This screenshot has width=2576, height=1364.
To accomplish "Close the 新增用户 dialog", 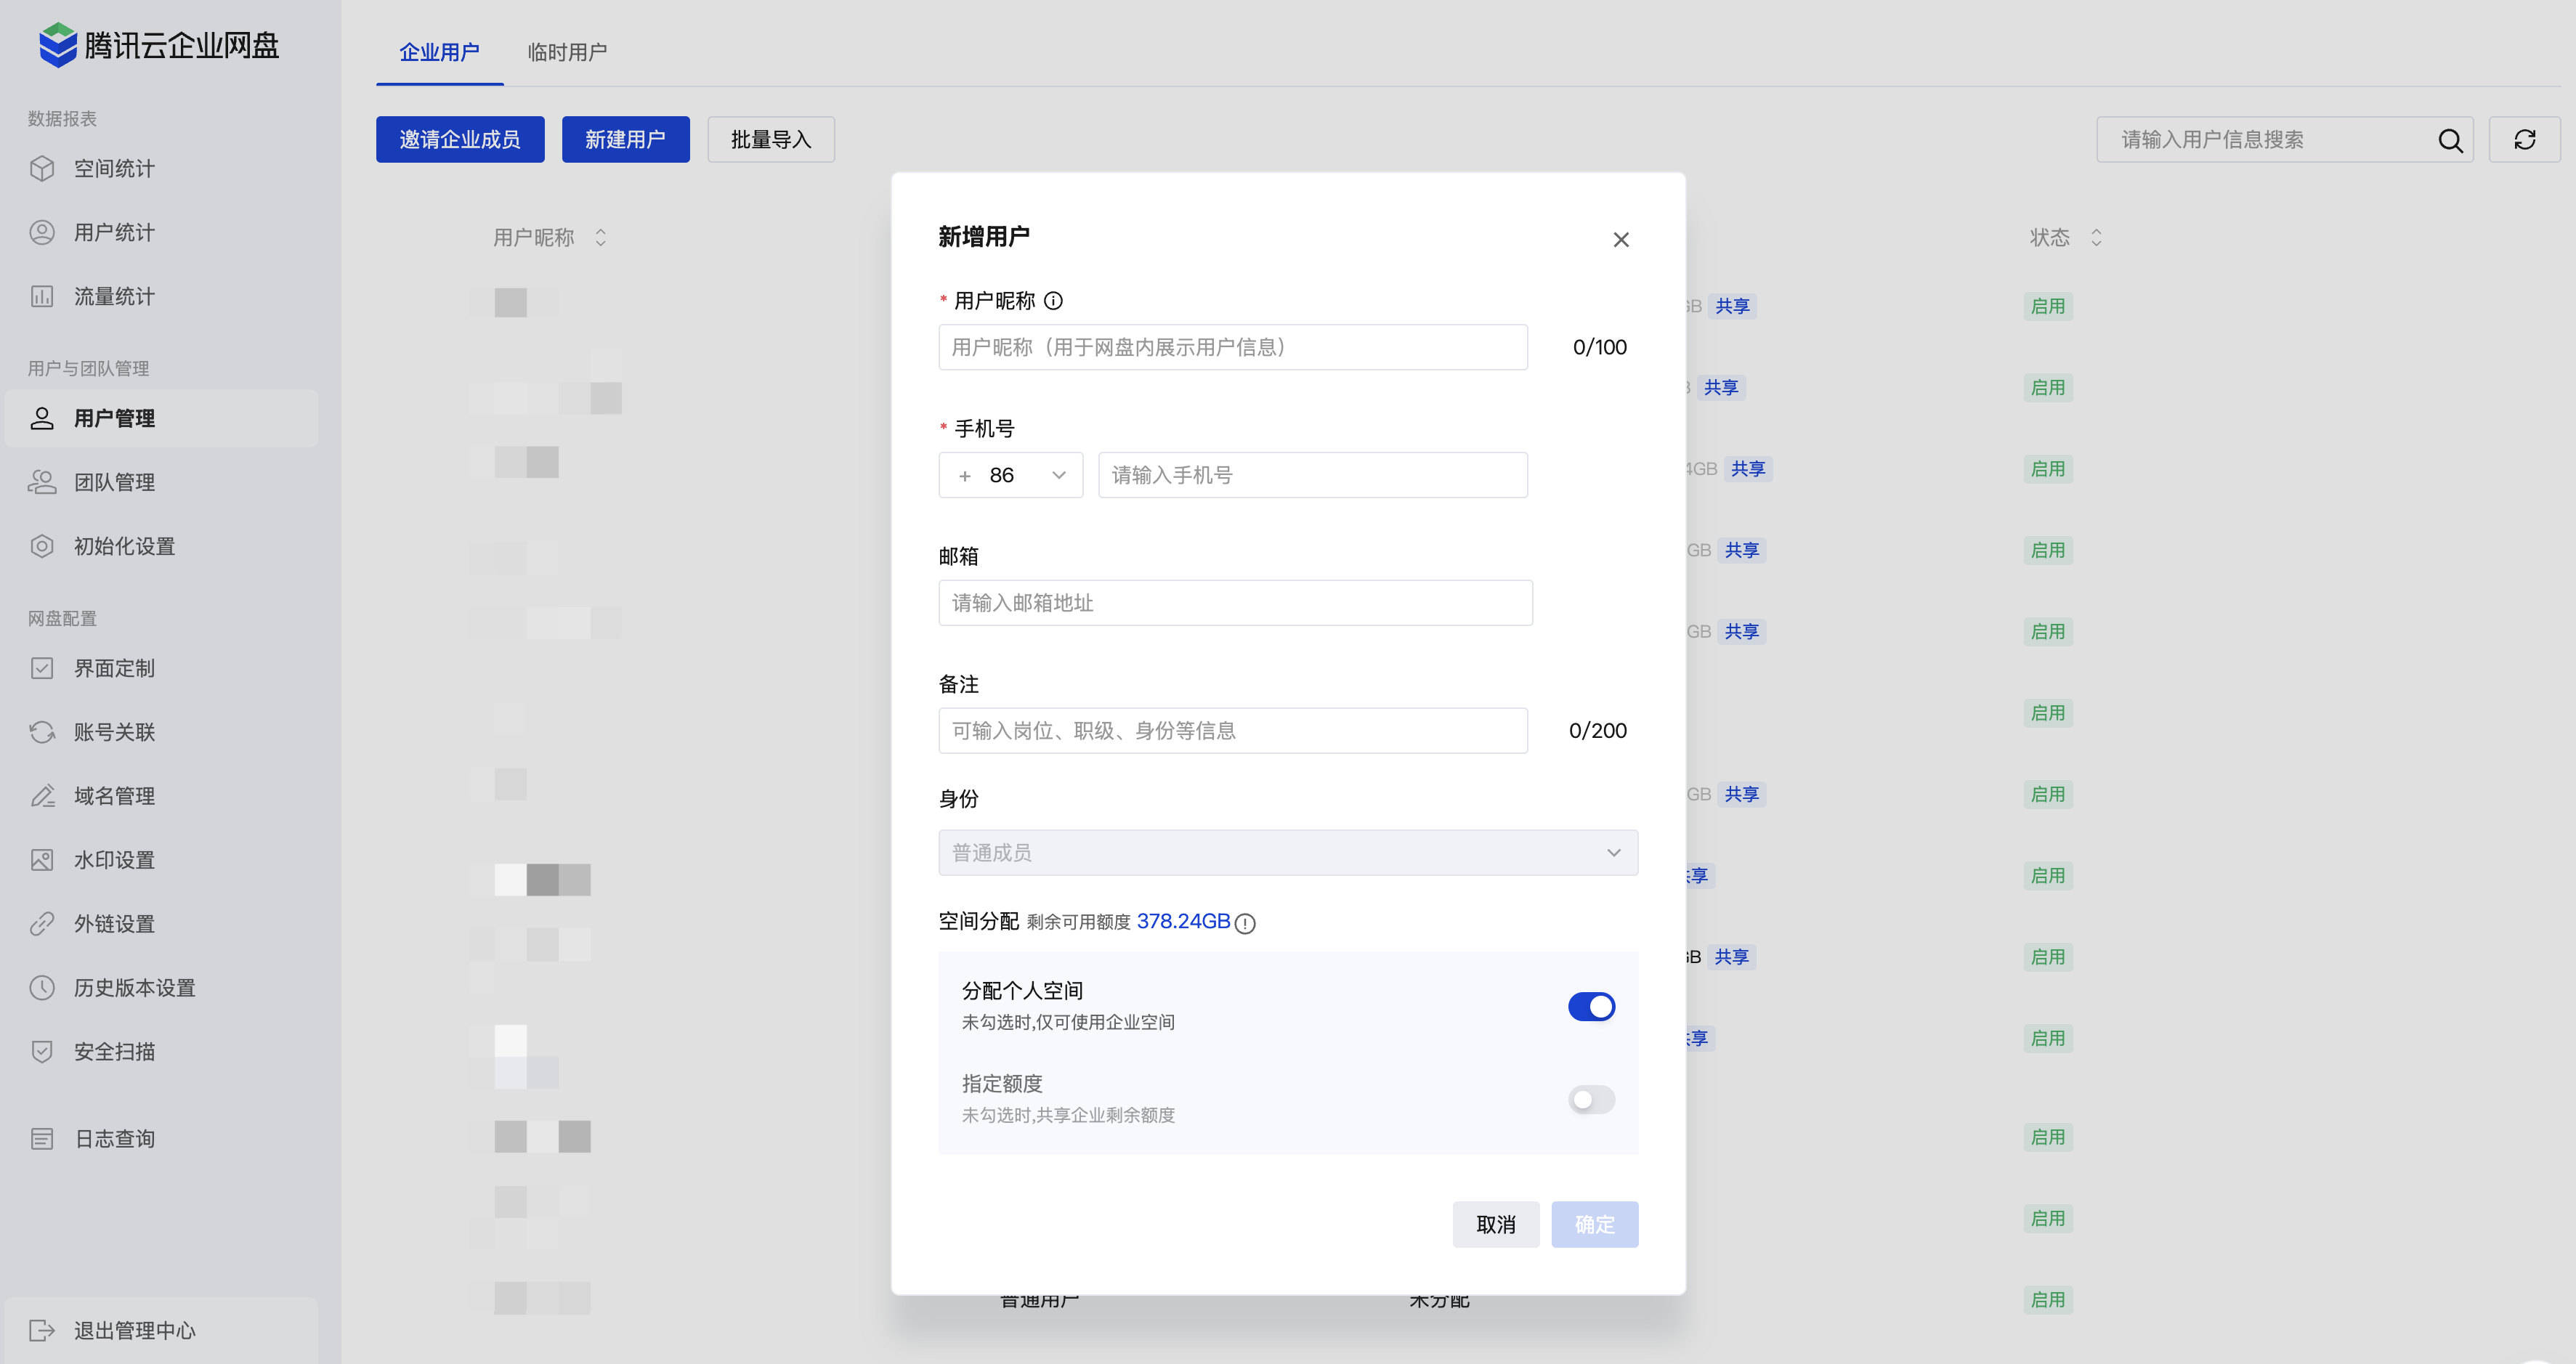I will pyautogui.click(x=1621, y=240).
